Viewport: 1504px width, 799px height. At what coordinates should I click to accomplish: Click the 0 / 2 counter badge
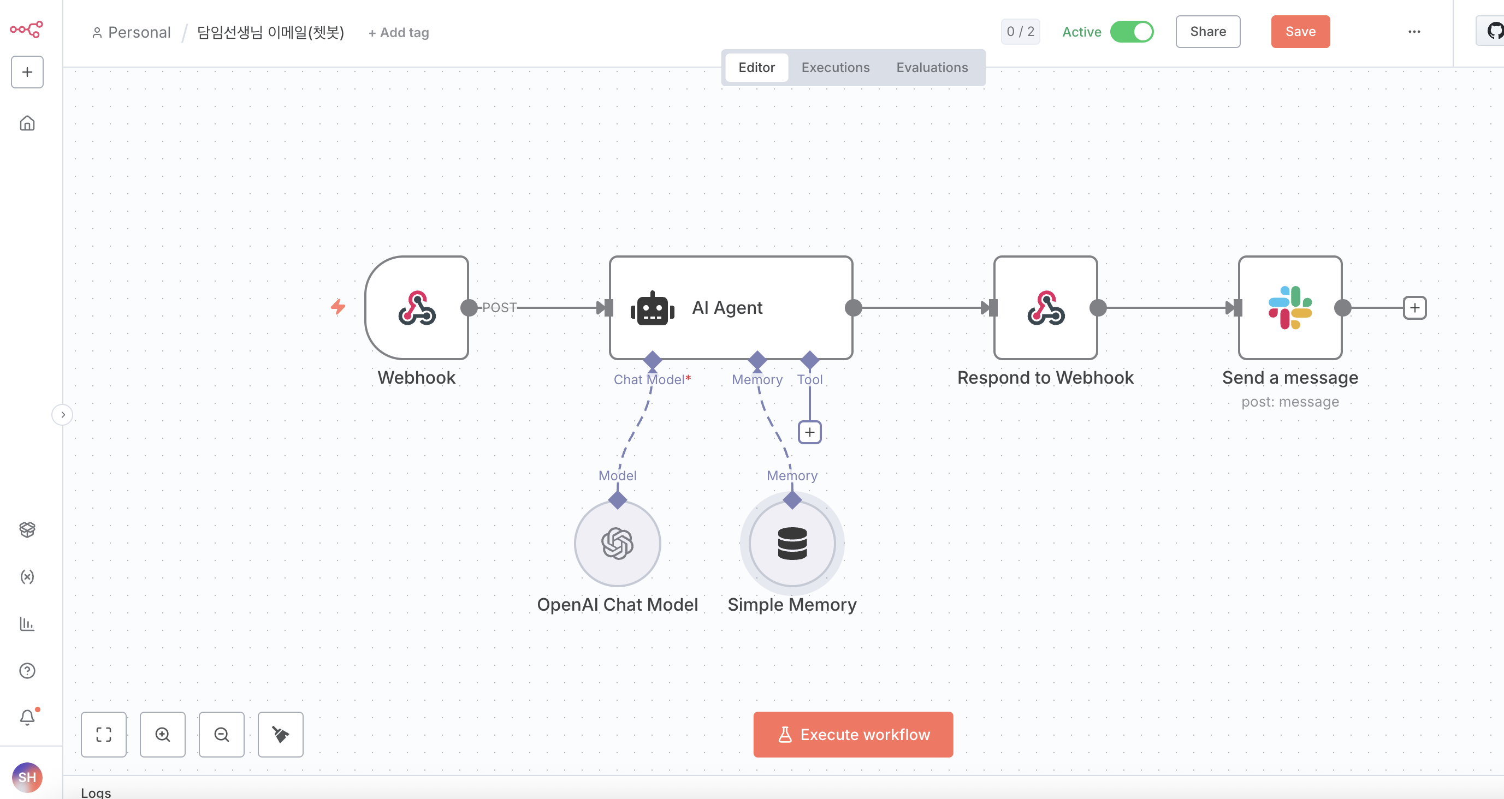pos(1020,32)
